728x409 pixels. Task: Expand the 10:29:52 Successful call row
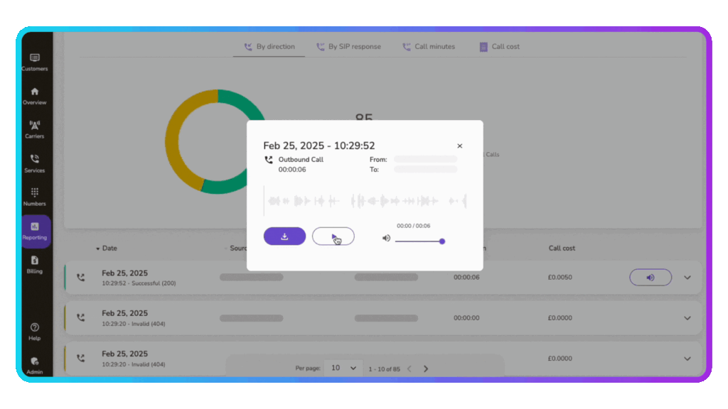coord(687,278)
